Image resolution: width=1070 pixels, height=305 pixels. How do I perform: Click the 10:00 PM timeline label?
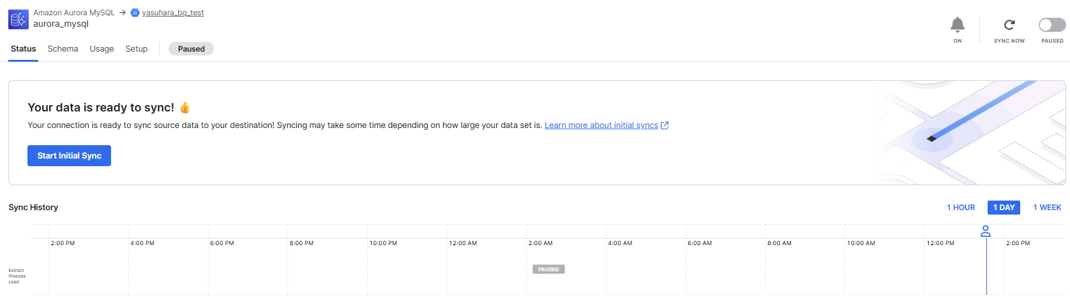383,243
